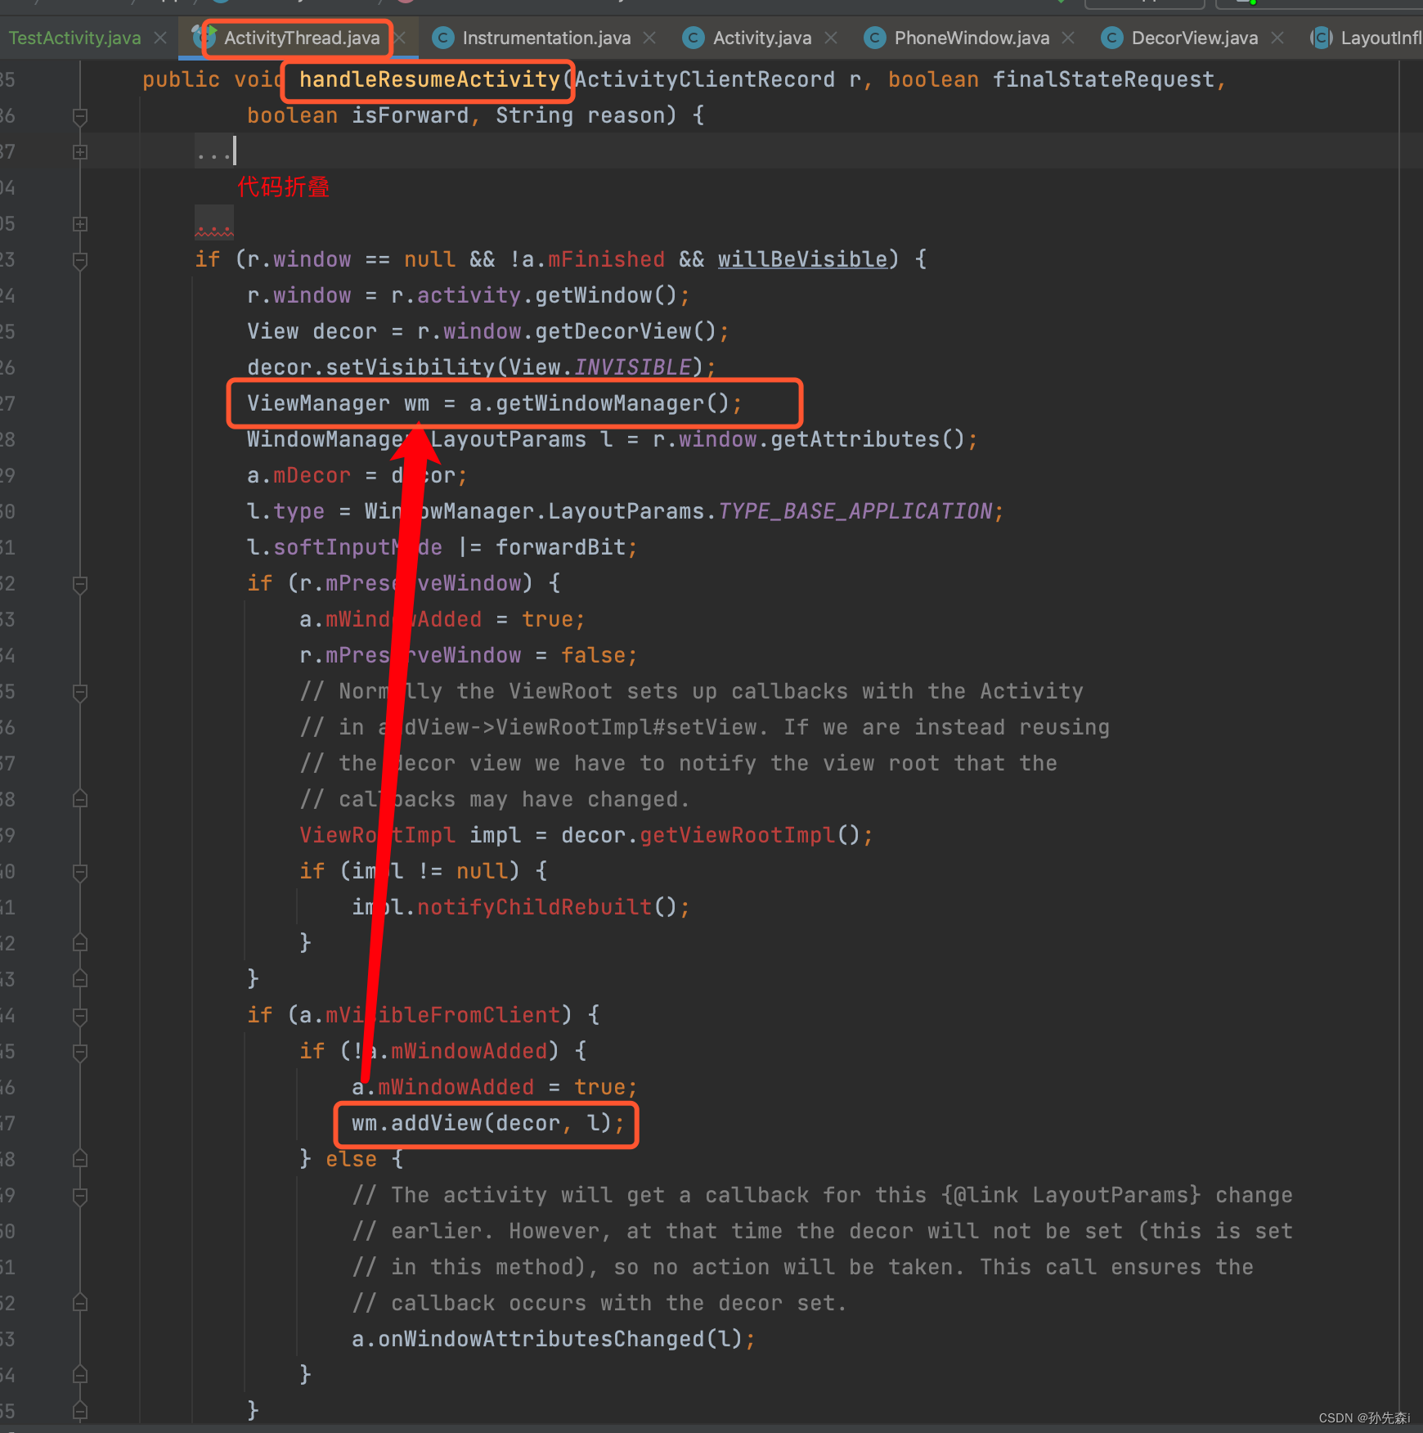
Task: Switch to the TestActivity.java tab
Action: click(x=74, y=38)
